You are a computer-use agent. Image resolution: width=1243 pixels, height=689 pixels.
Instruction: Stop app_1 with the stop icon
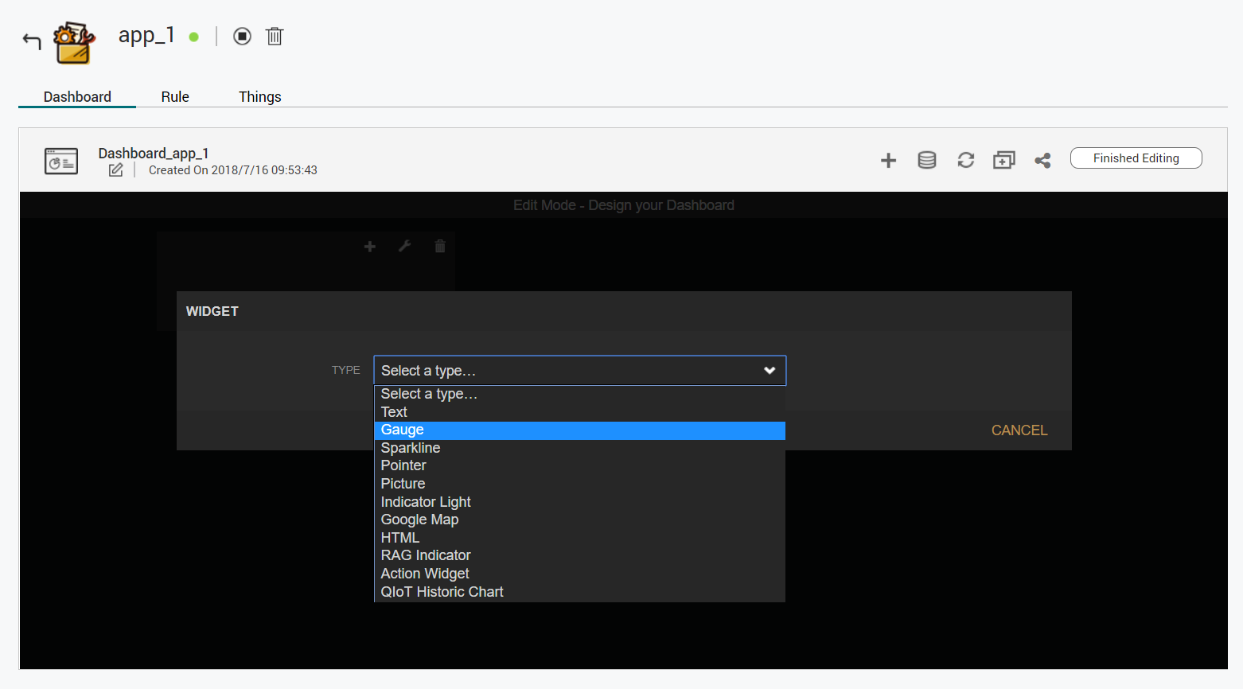click(242, 37)
